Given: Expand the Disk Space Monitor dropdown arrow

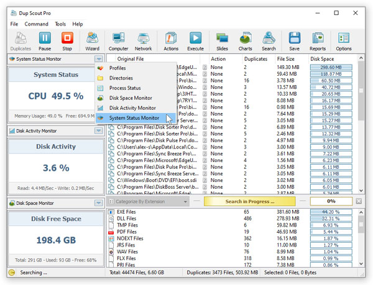Looking at the screenshot, I should [x=99, y=203].
